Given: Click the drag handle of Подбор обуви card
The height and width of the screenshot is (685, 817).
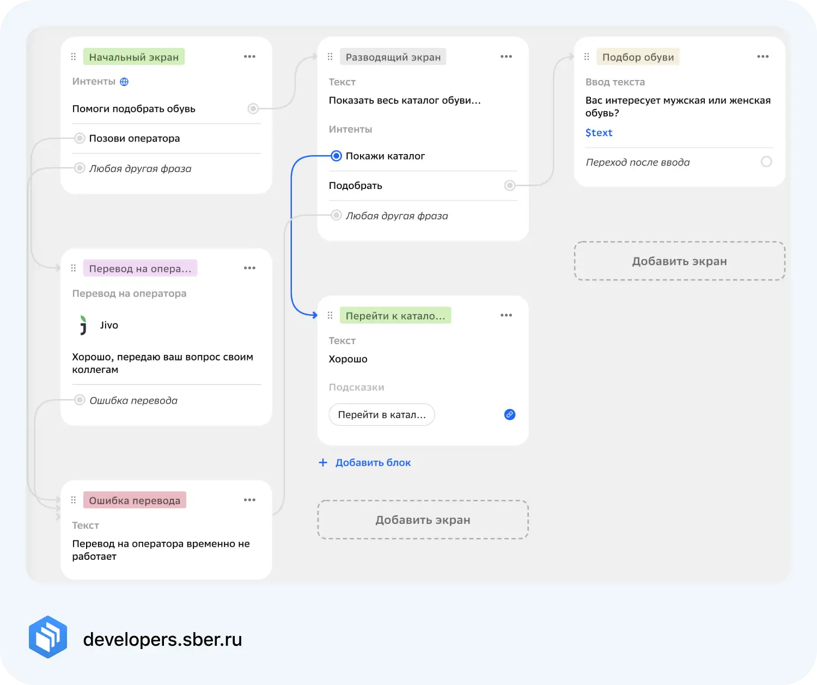Looking at the screenshot, I should 587,57.
